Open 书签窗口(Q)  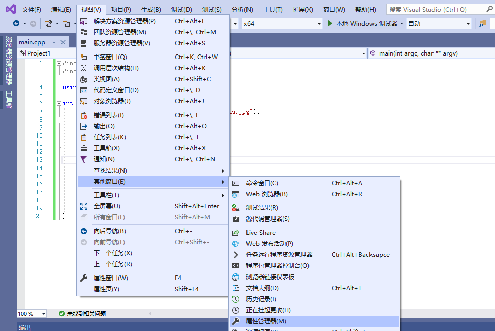[153, 57]
